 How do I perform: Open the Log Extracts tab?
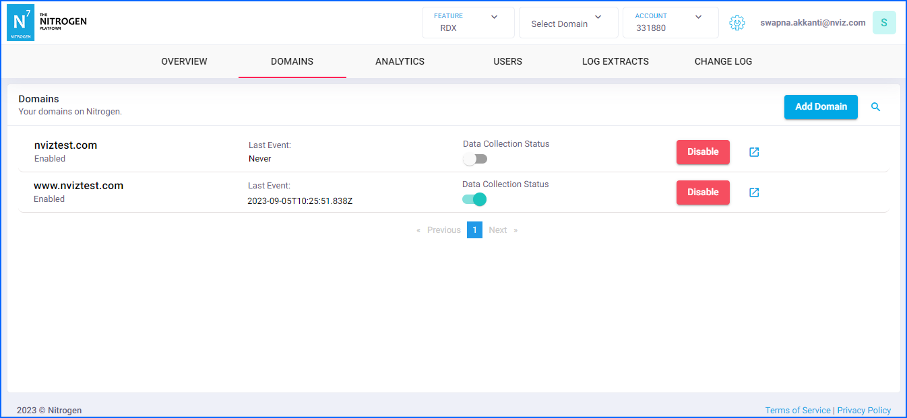pyautogui.click(x=615, y=61)
